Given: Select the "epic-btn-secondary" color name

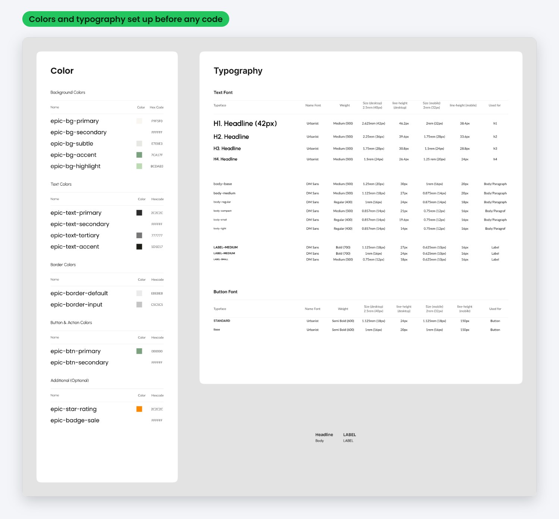Looking at the screenshot, I should tap(79, 362).
